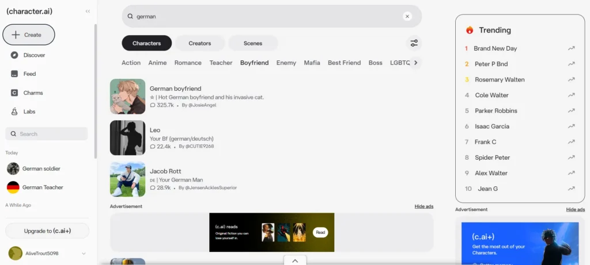The width and height of the screenshot is (590, 265).
Task: Click the main search box with german
Action: (272, 16)
